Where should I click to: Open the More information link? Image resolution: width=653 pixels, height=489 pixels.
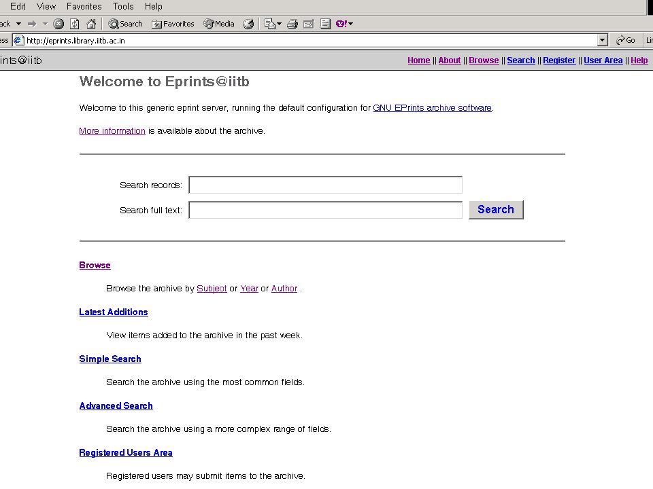click(112, 131)
